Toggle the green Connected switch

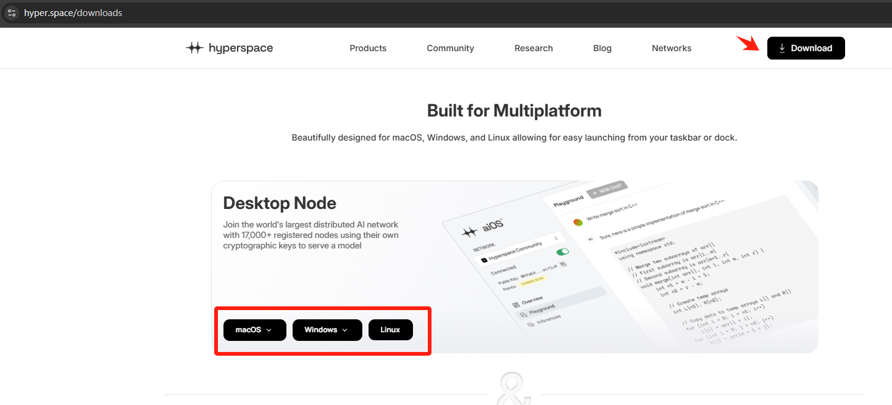click(x=562, y=252)
